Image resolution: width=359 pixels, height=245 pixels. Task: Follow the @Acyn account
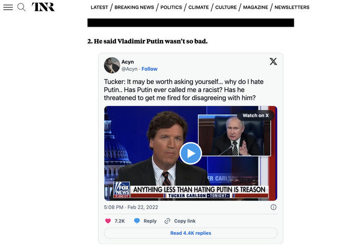coord(150,69)
